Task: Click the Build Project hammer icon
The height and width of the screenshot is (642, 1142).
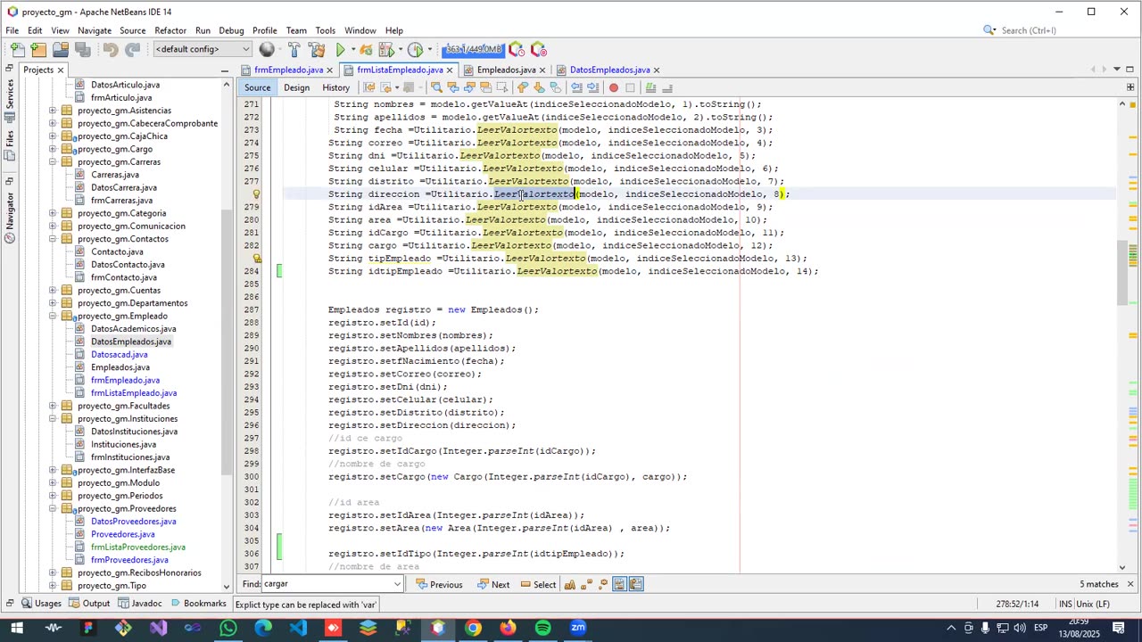Action: [x=294, y=50]
